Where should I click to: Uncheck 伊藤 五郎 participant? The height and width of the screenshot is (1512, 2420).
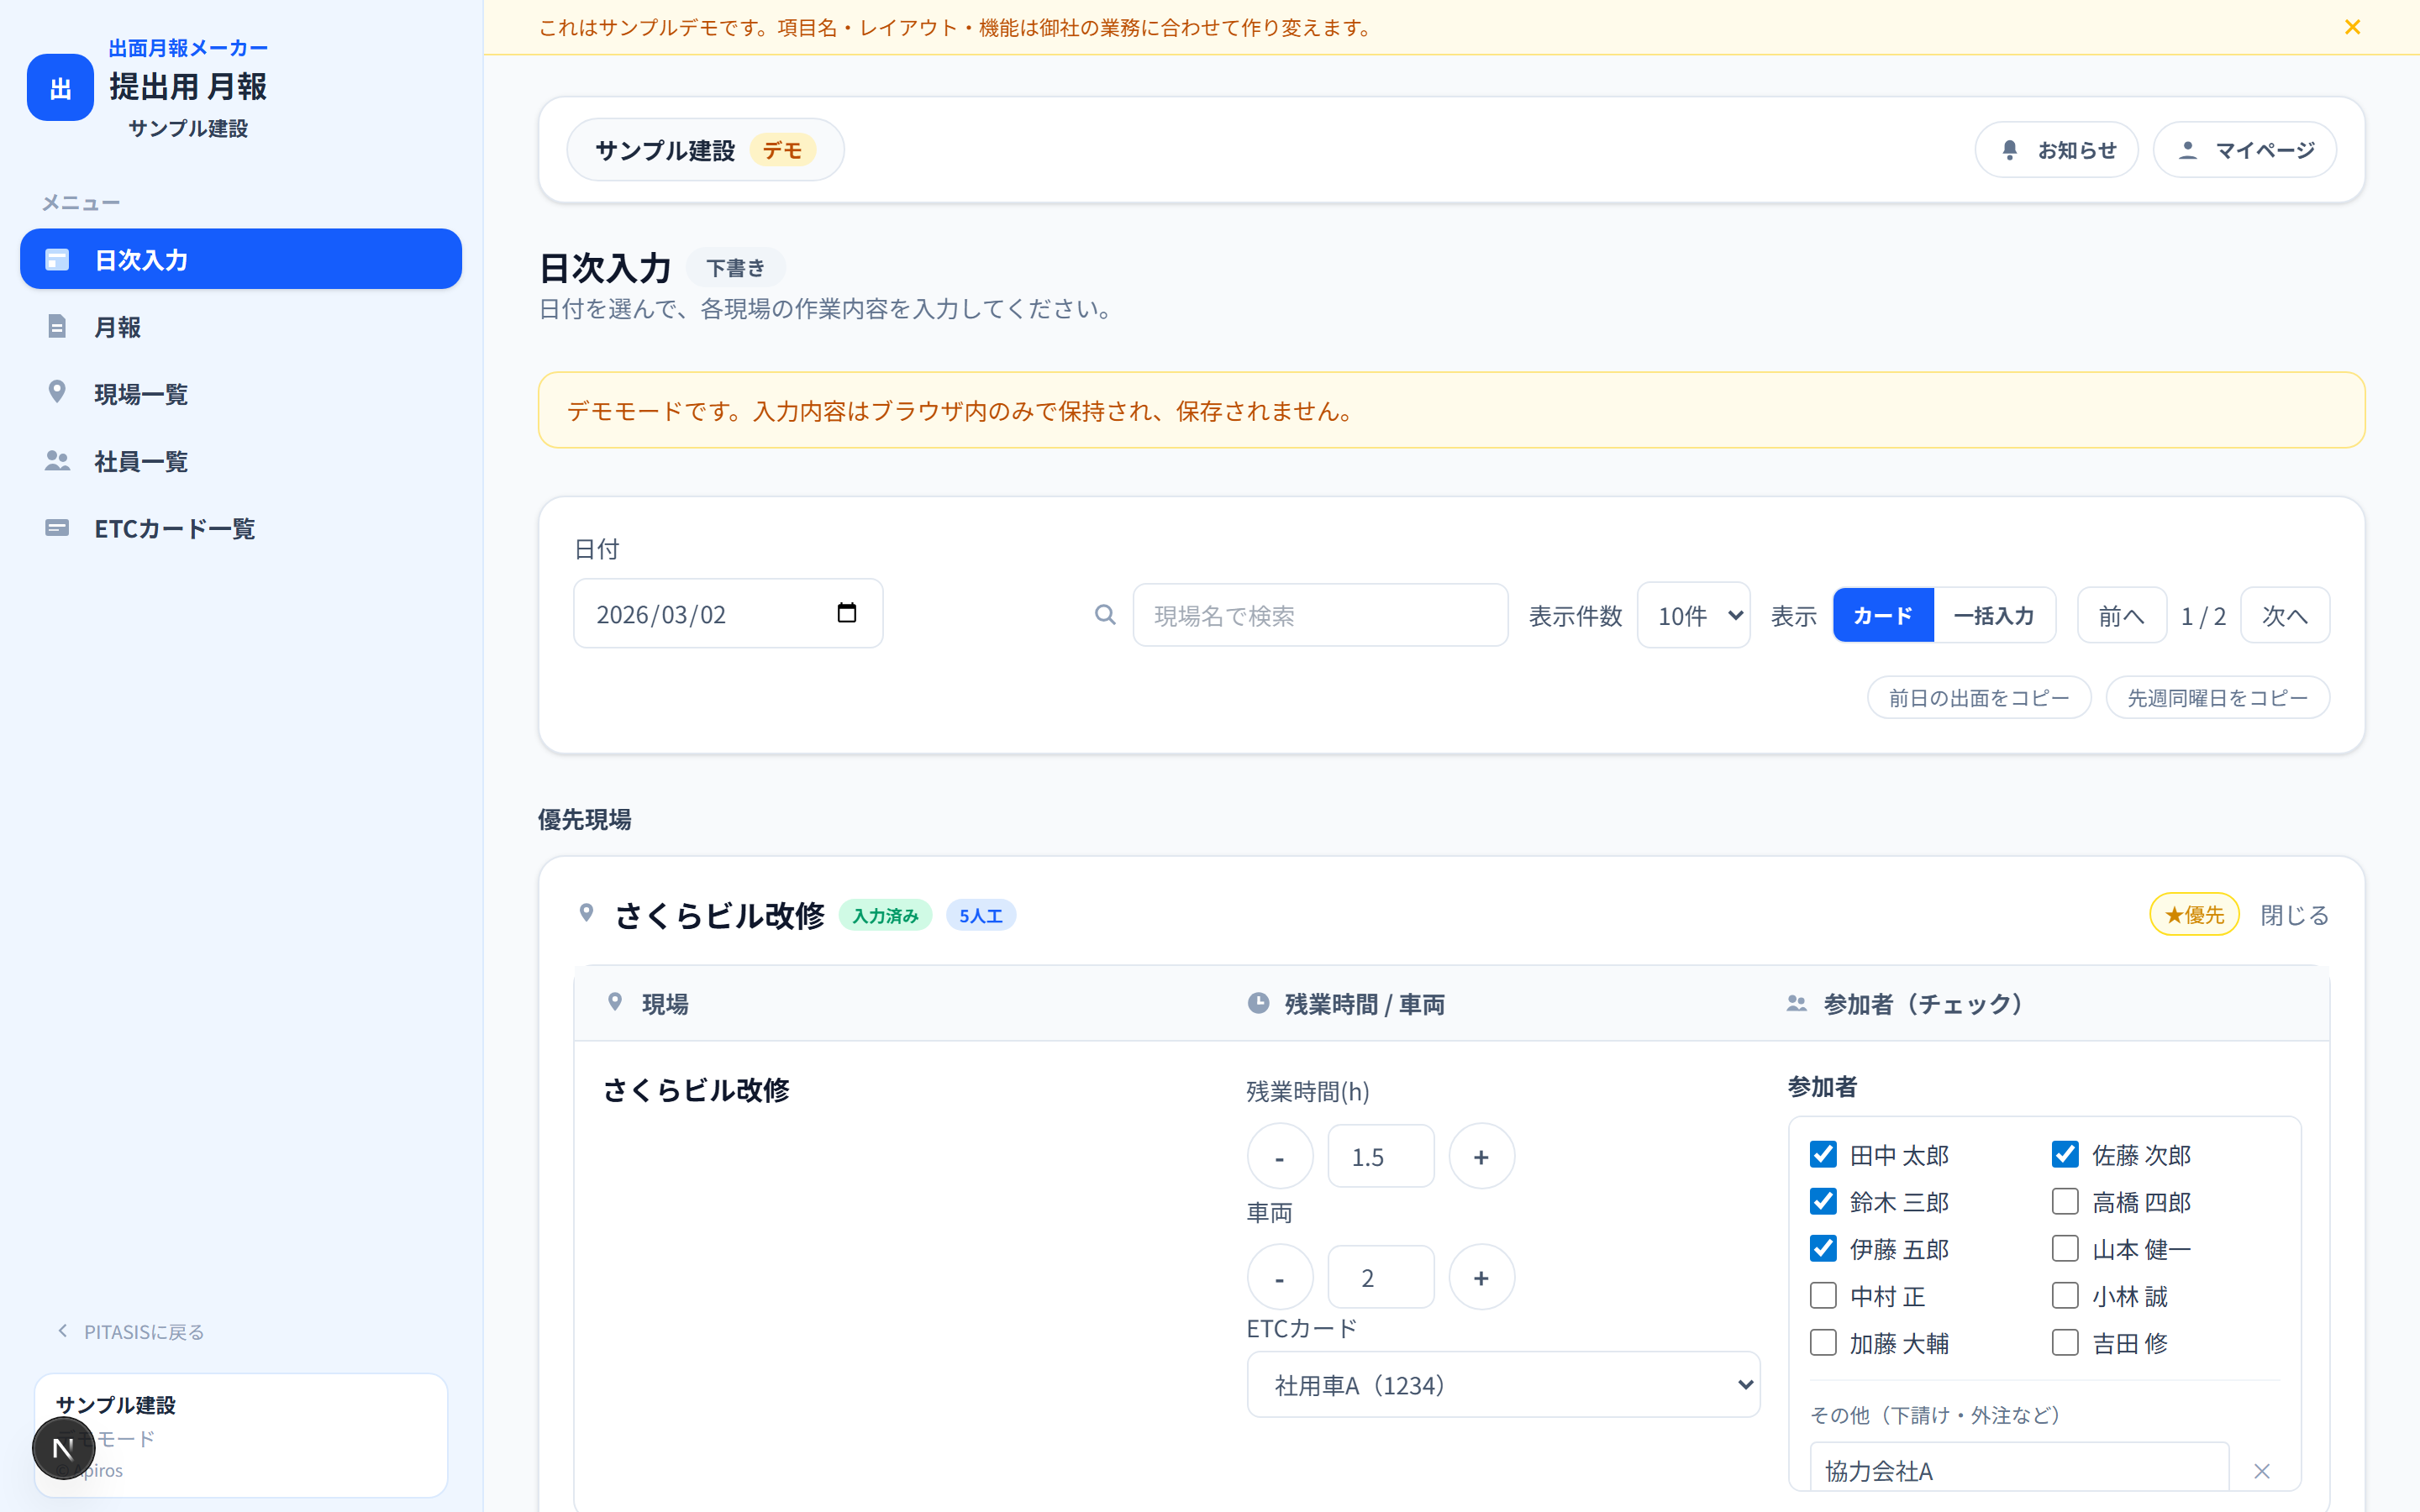(1823, 1248)
